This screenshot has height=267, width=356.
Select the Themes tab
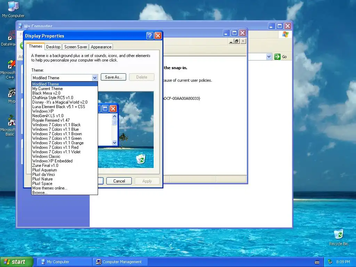[x=35, y=46]
